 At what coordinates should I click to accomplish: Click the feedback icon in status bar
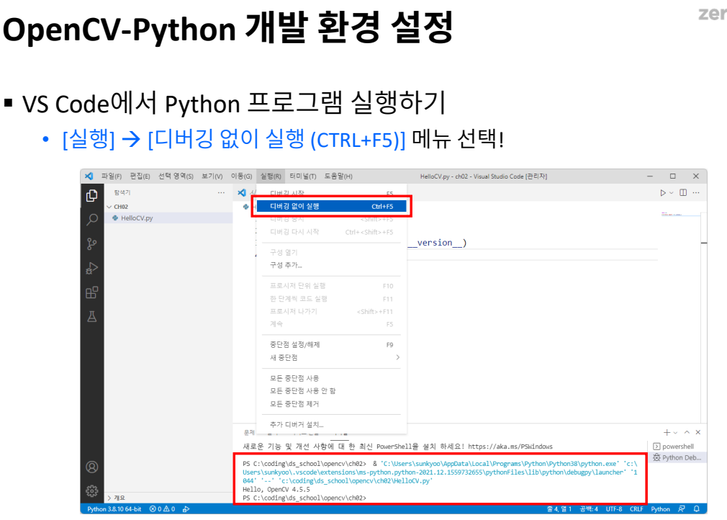682,509
